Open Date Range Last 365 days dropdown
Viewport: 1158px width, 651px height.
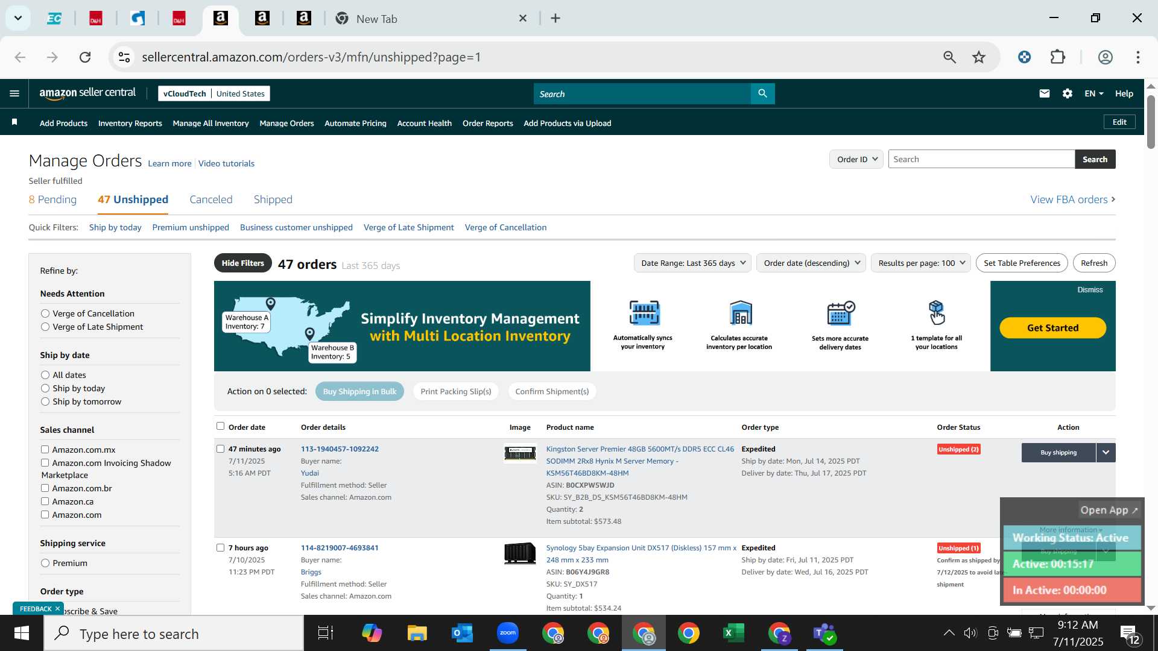[x=692, y=263]
